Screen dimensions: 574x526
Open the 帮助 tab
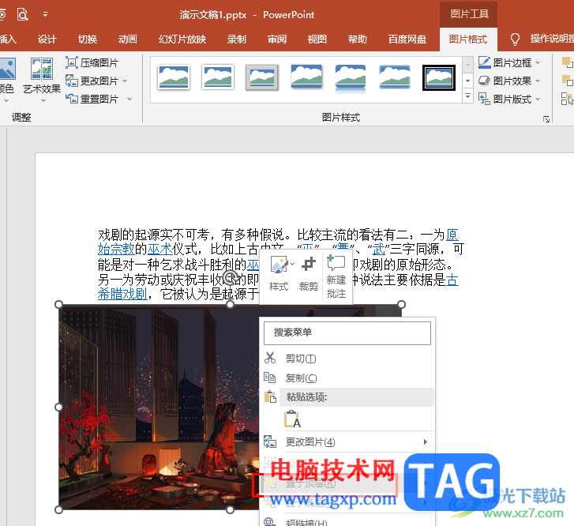coord(358,39)
